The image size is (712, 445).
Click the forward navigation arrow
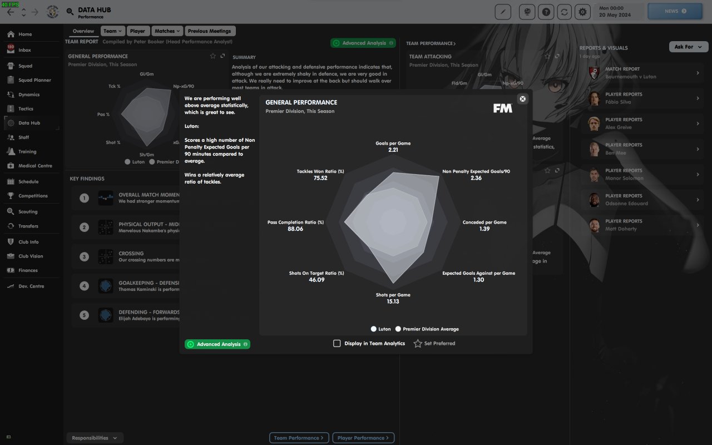[35, 12]
